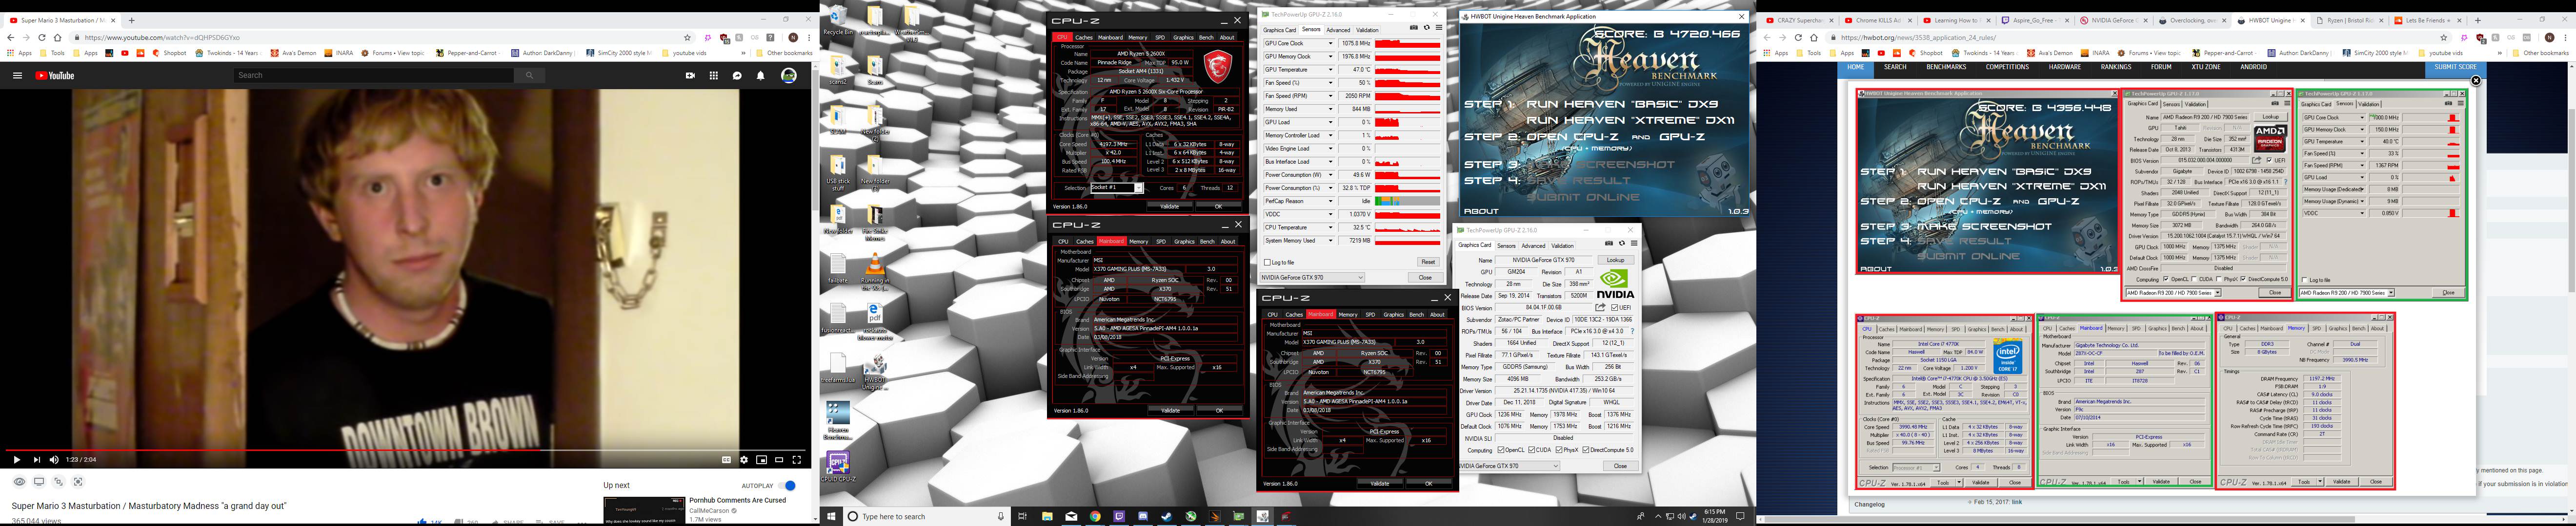Open the YouTube apps grid

click(714, 75)
